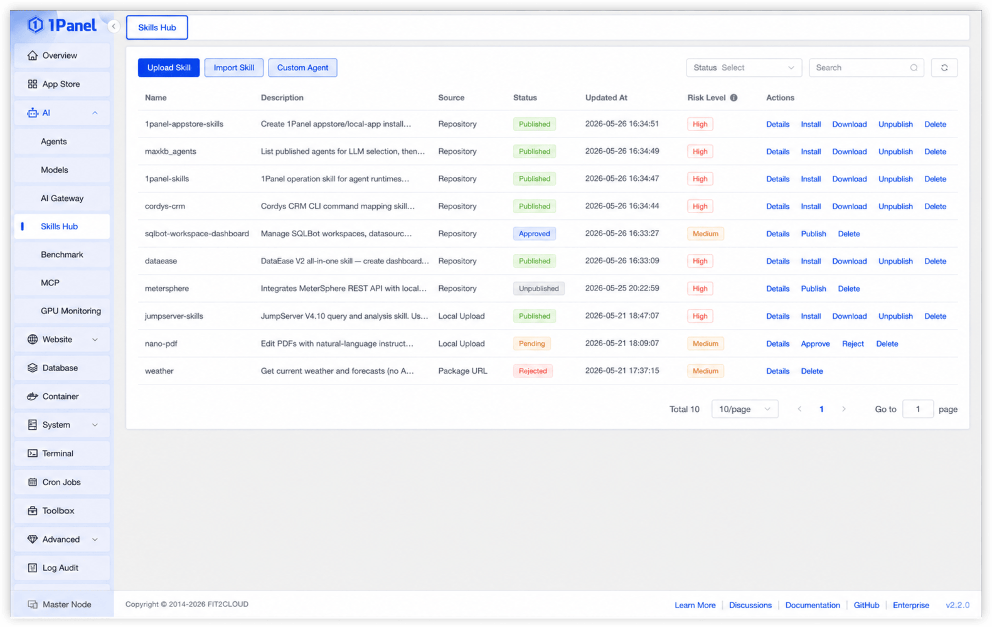Publish the sqlbot-workspace-dashboard skill
992x627 pixels.
814,234
